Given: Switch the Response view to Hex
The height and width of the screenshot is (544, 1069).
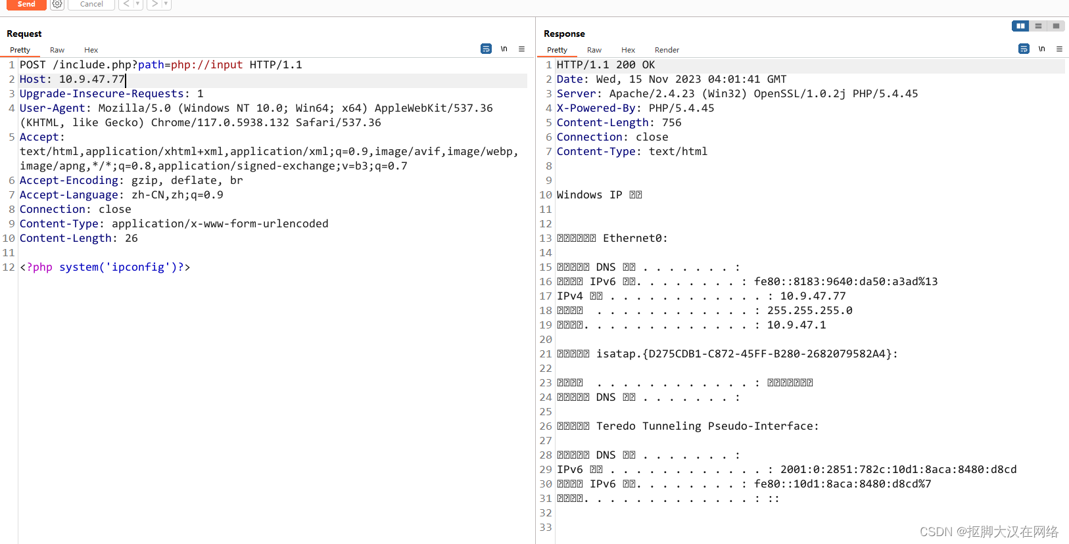Looking at the screenshot, I should (x=629, y=50).
